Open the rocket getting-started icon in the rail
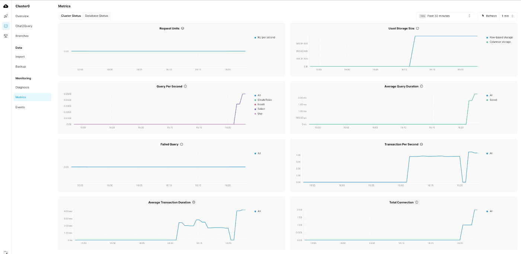Viewport: 521px width, 254px height. 6,16
